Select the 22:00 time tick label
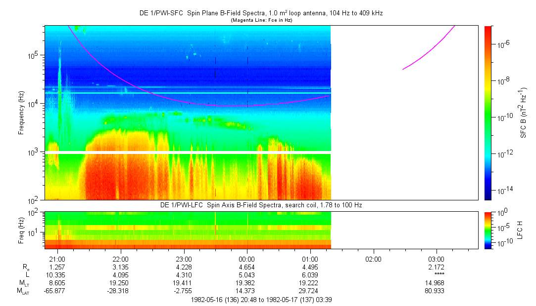Viewport: 536px width, 306px height. (121, 259)
